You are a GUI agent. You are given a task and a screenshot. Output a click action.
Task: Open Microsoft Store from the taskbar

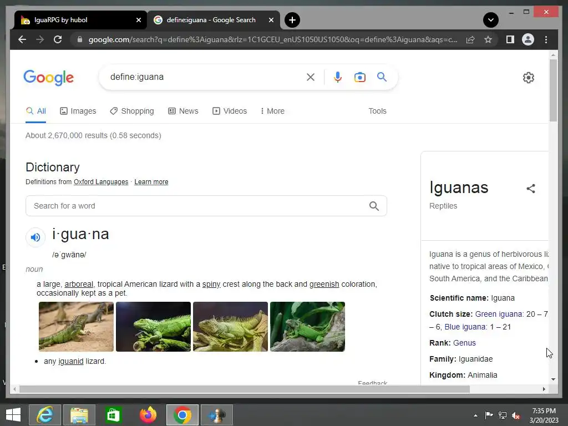click(113, 415)
